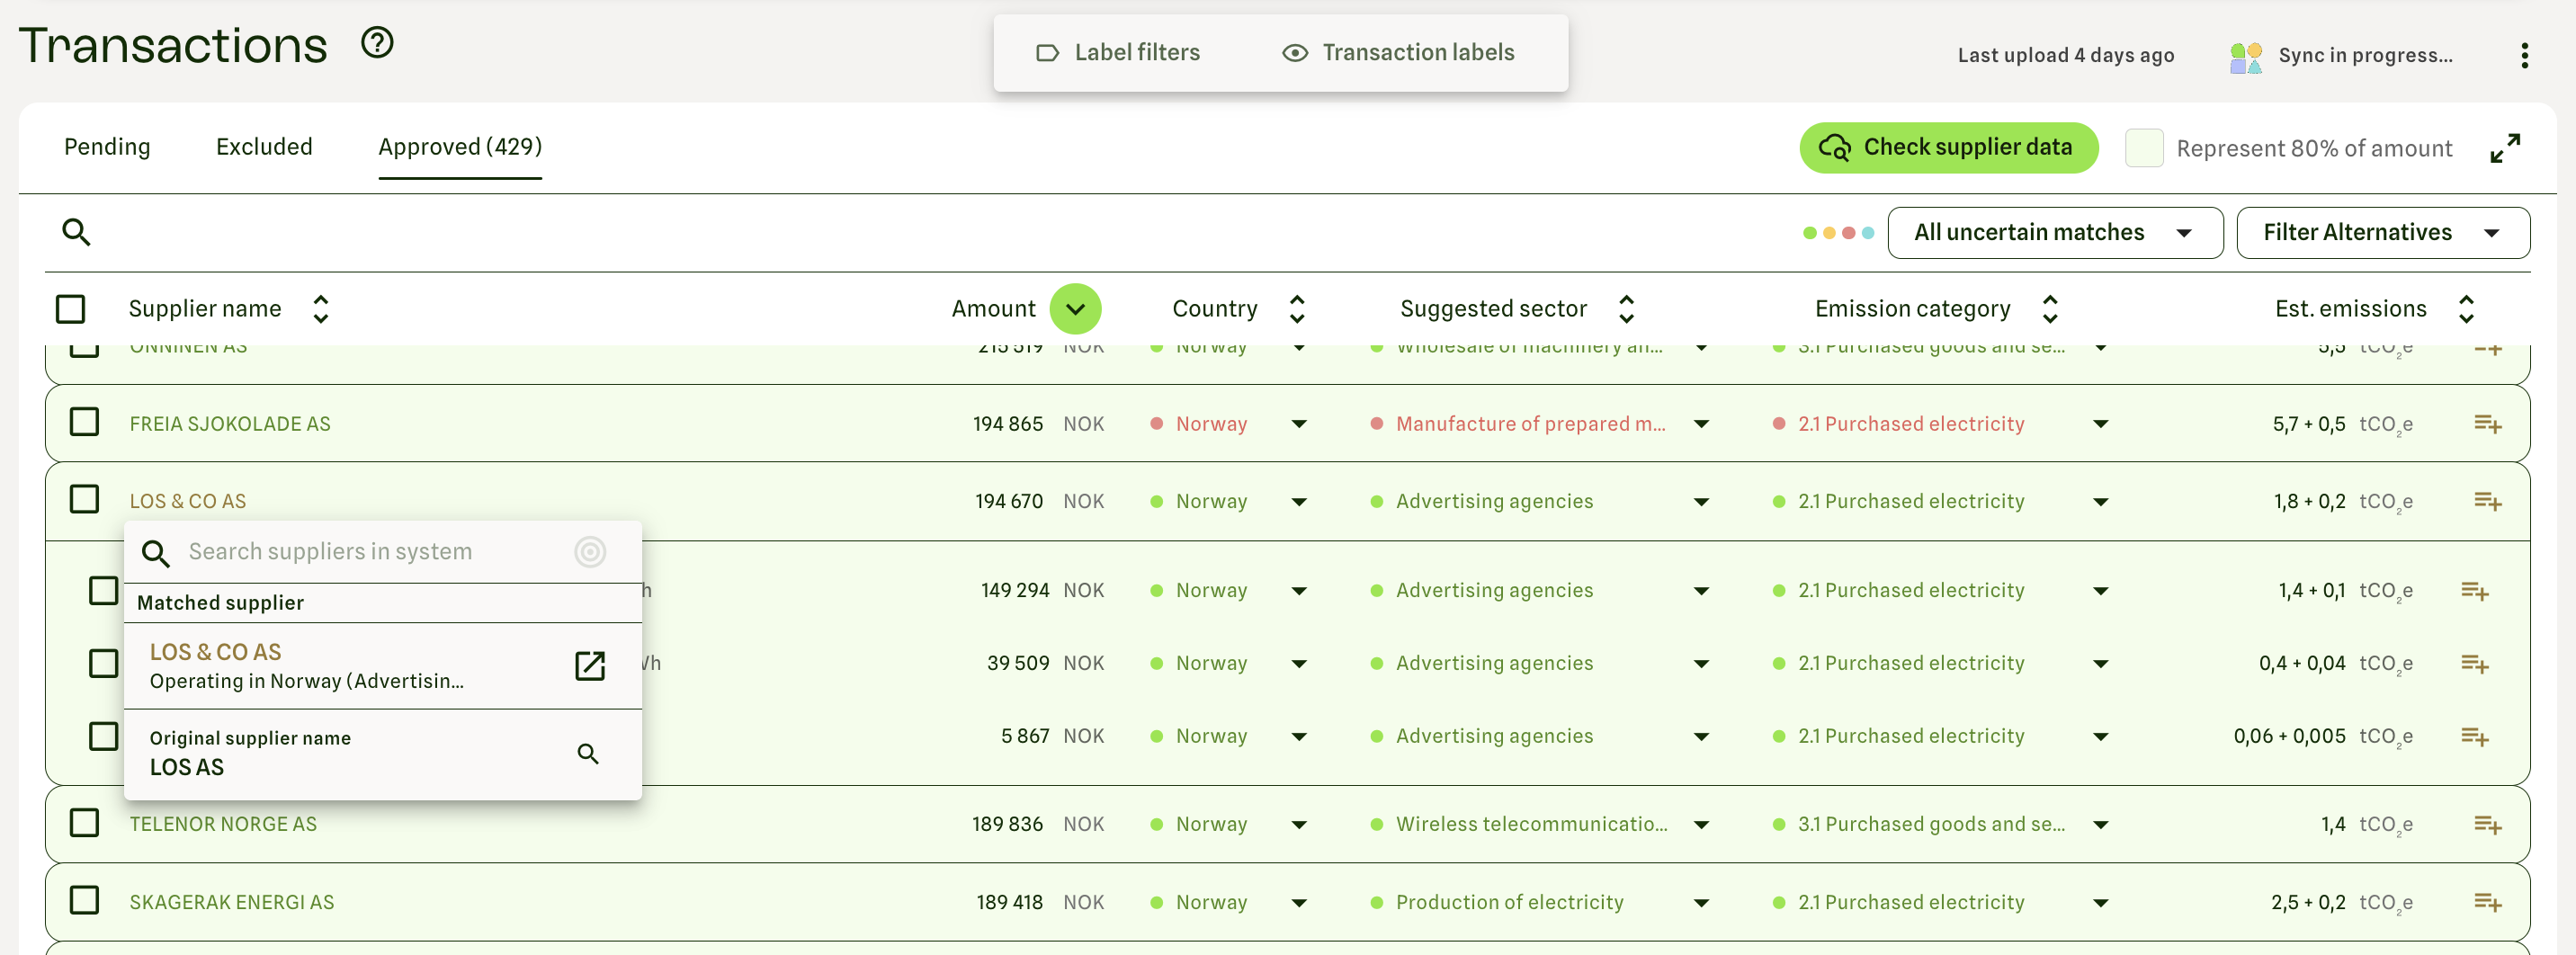Sort by Country column arrows
This screenshot has height=955, width=2576.
click(1297, 309)
